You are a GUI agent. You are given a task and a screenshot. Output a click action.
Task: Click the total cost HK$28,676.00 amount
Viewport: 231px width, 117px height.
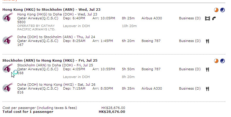(112, 112)
